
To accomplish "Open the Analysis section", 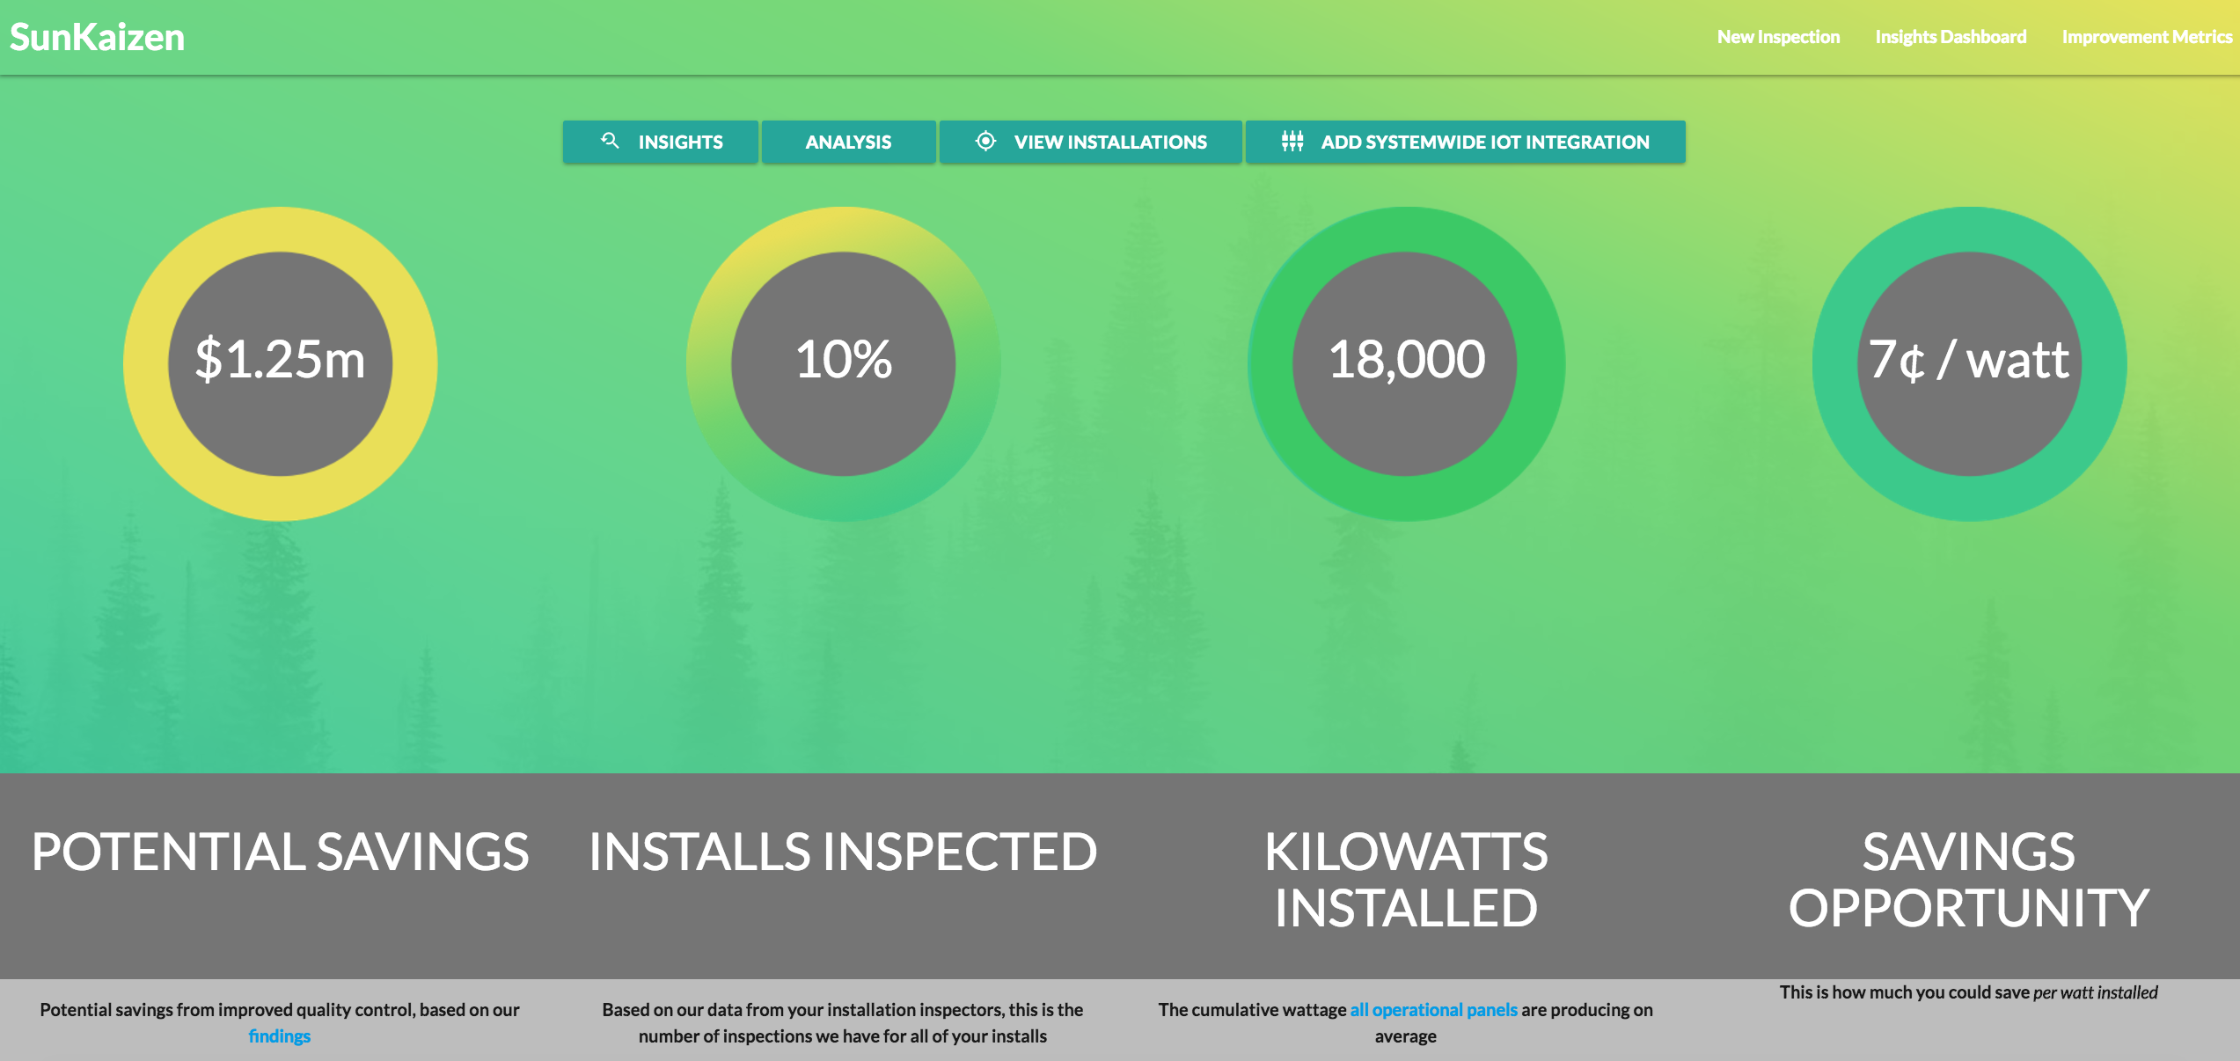I will [848, 142].
